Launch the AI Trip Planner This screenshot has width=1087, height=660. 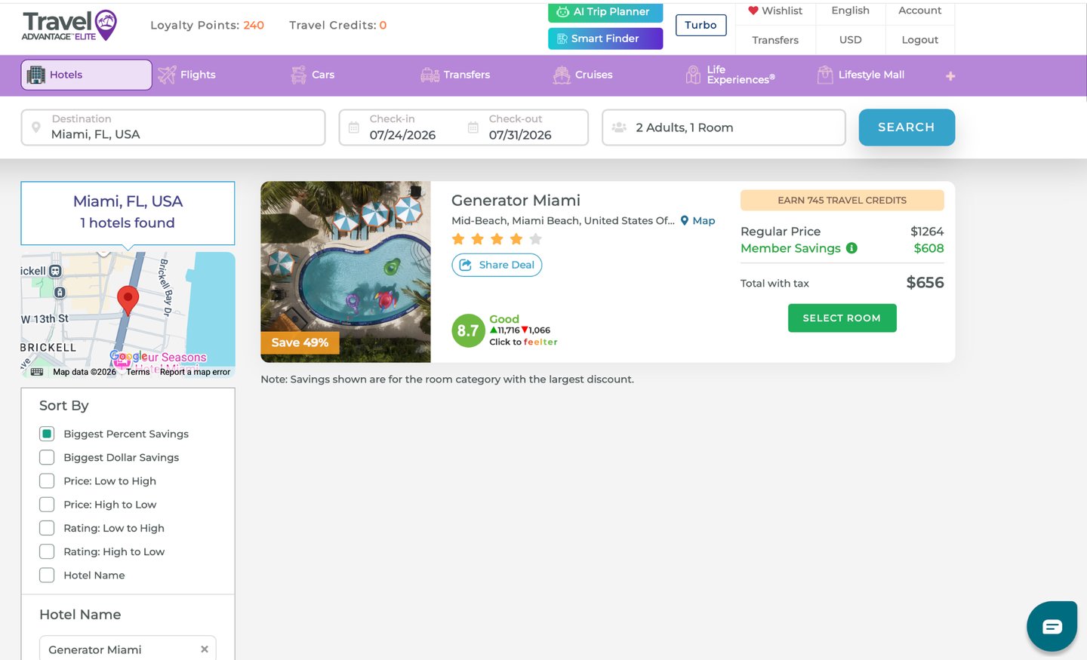[605, 12]
